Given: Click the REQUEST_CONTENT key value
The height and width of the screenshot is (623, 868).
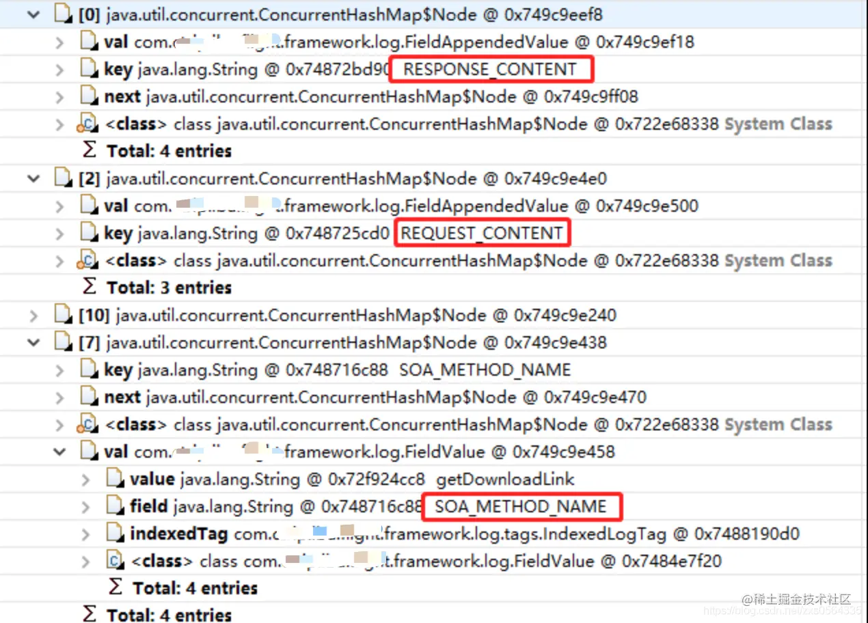Looking at the screenshot, I should (x=482, y=234).
